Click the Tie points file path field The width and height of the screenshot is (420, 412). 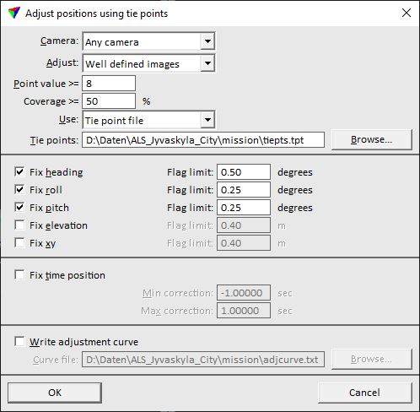203,140
